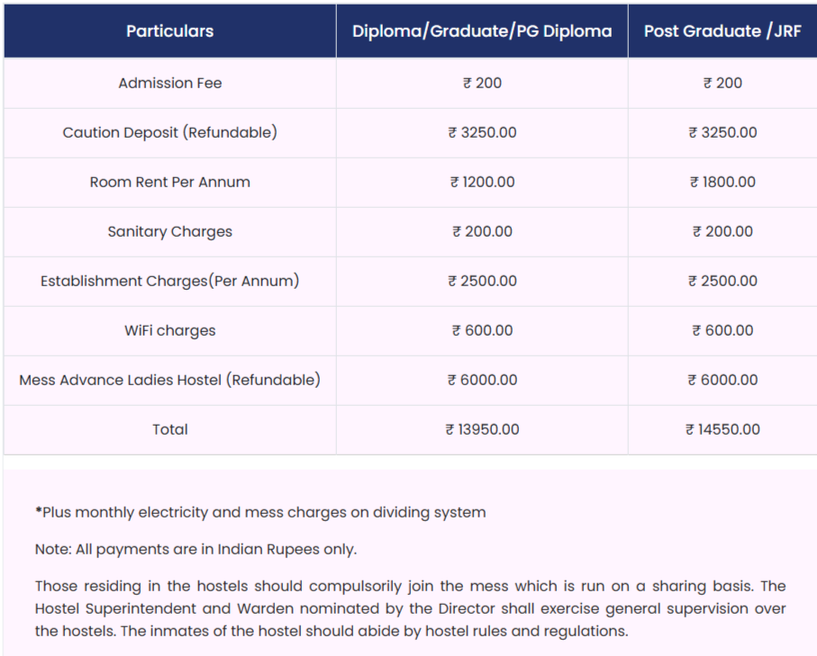Click the electricity and mess charges footnote
This screenshot has width=817, height=656.
[260, 512]
